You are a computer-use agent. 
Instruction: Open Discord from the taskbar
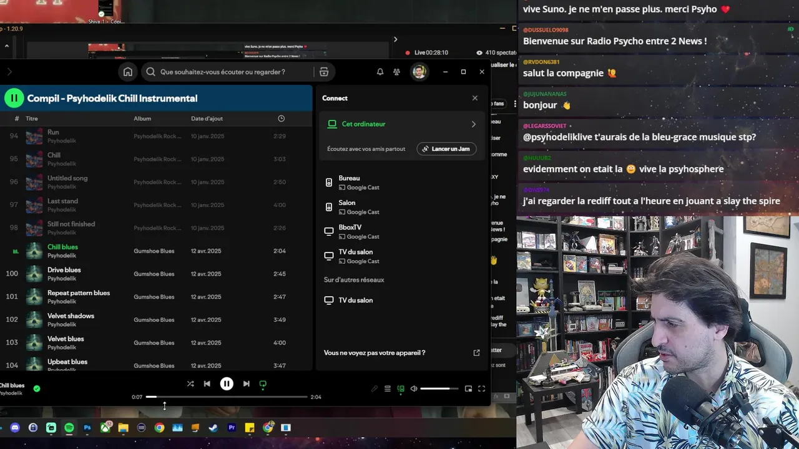coord(15,428)
